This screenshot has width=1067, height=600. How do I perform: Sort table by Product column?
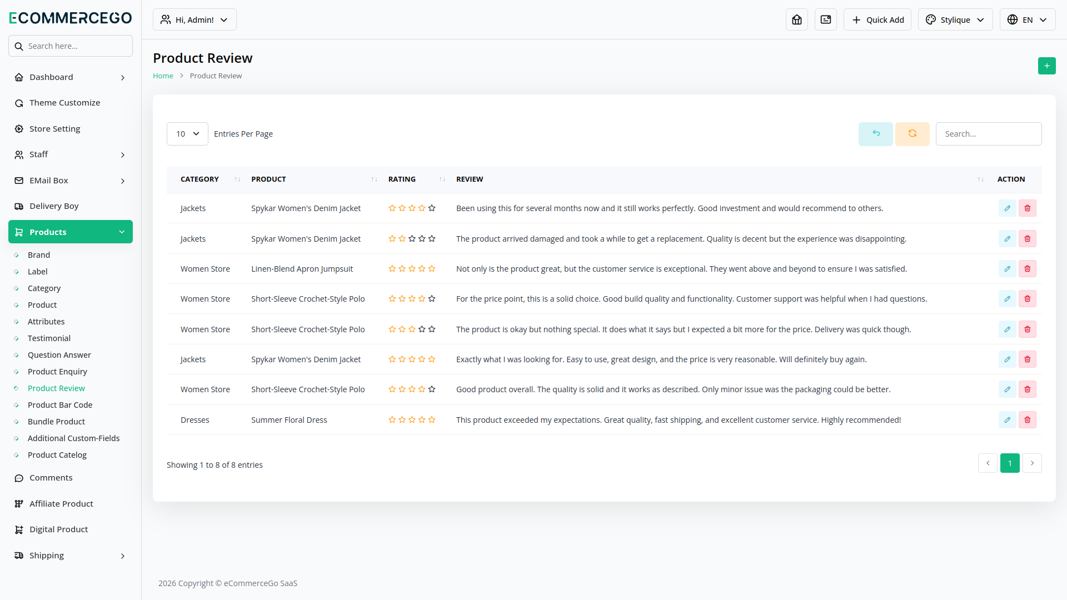314,179
